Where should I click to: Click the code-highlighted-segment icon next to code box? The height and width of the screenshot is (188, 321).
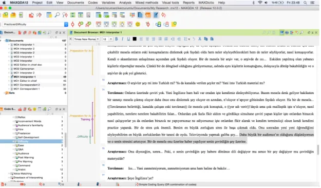72,24
